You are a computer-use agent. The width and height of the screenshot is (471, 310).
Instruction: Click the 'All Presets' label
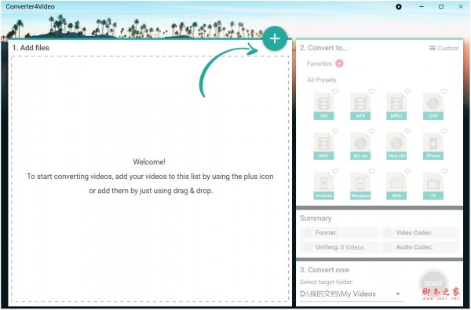321,80
